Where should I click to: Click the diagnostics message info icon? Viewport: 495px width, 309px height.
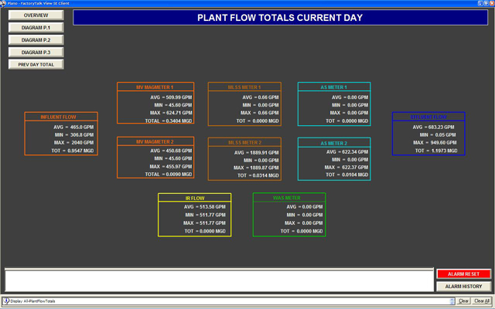[6, 301]
